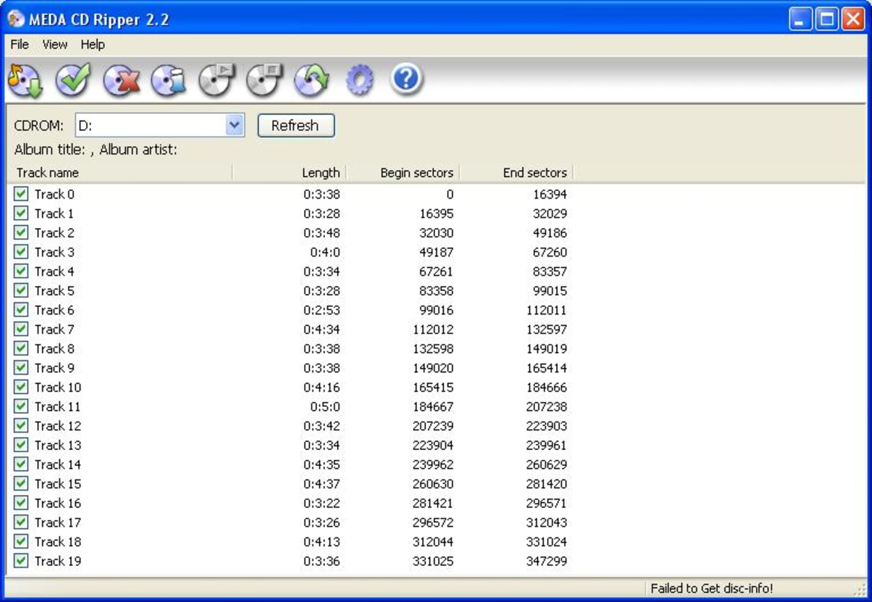Toggle the Track 13 checkbox
Screen dimensions: 872x602
point(21,445)
